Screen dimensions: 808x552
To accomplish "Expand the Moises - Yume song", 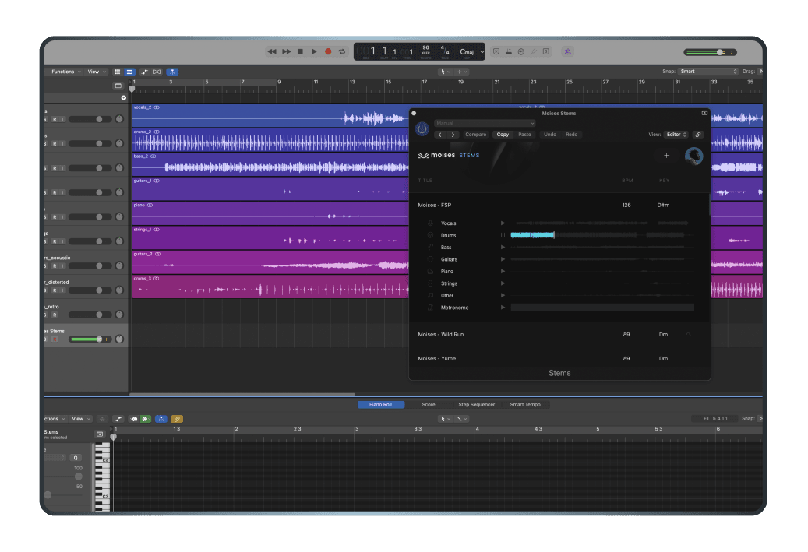I will tap(559, 358).
